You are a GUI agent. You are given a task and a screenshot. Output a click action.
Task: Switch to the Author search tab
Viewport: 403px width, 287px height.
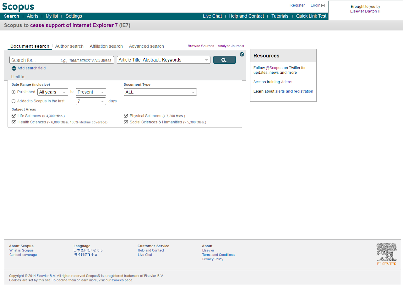(69, 46)
